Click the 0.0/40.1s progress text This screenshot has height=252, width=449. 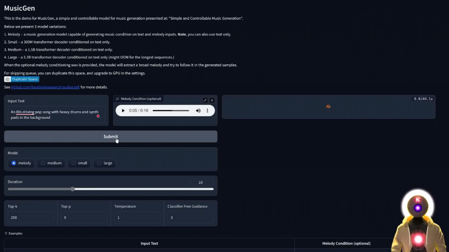[x=423, y=99]
